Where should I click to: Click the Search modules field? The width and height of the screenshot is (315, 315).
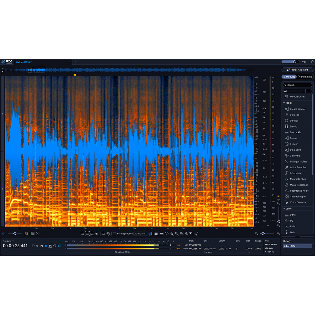[x=297, y=85]
